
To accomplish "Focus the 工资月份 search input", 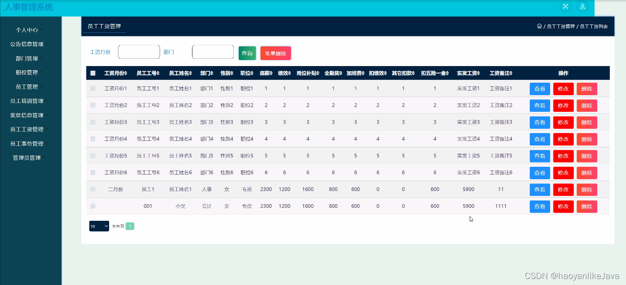I will 139,52.
